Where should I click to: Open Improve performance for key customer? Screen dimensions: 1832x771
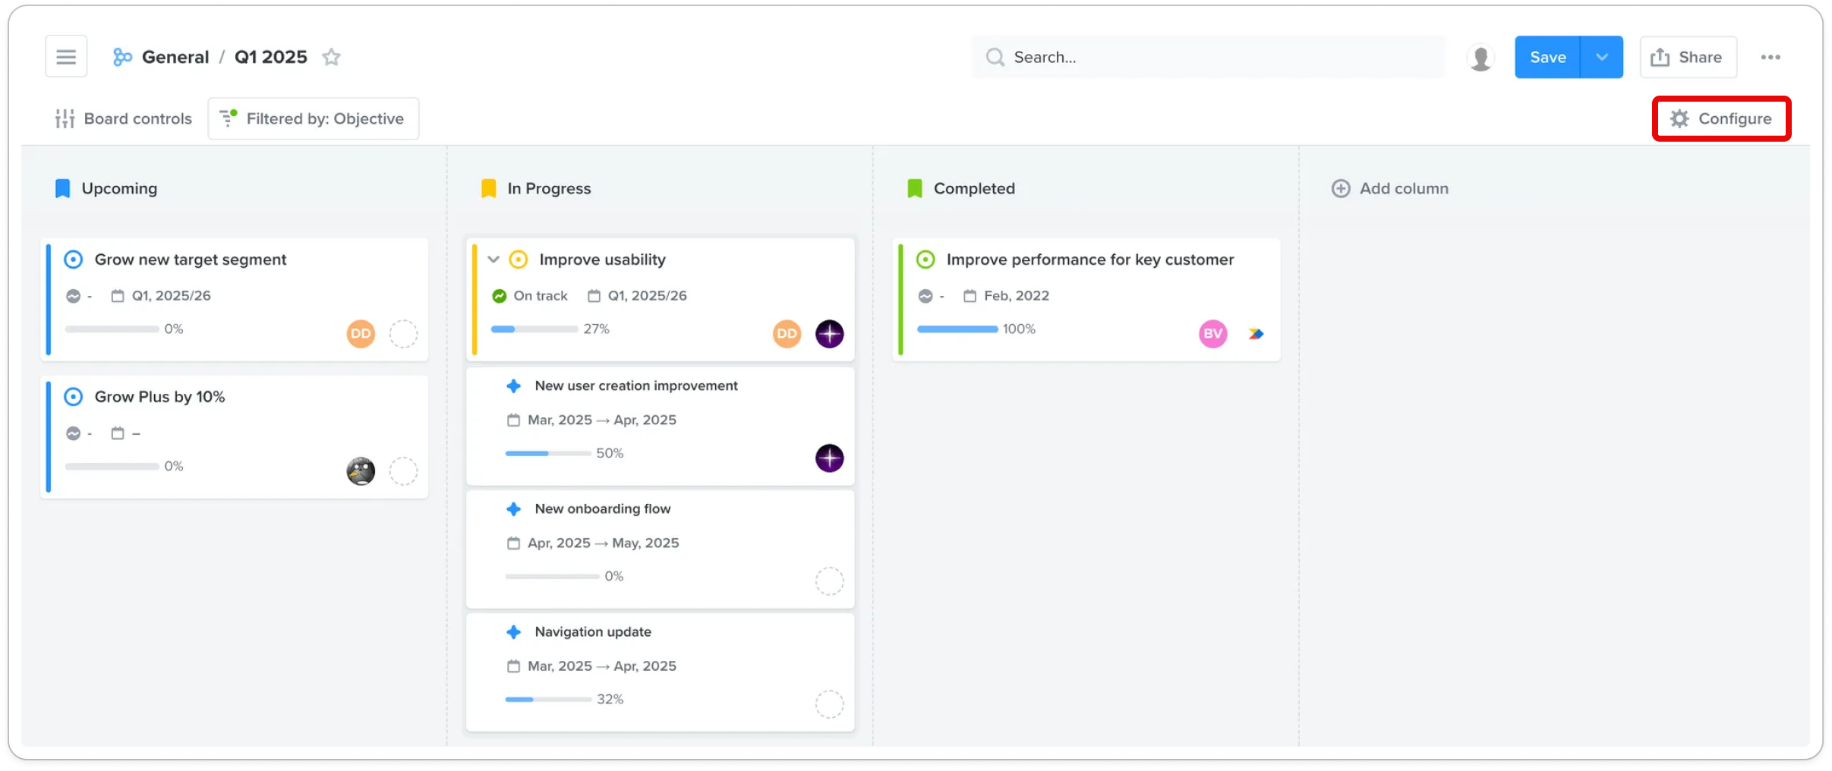pos(1087,300)
